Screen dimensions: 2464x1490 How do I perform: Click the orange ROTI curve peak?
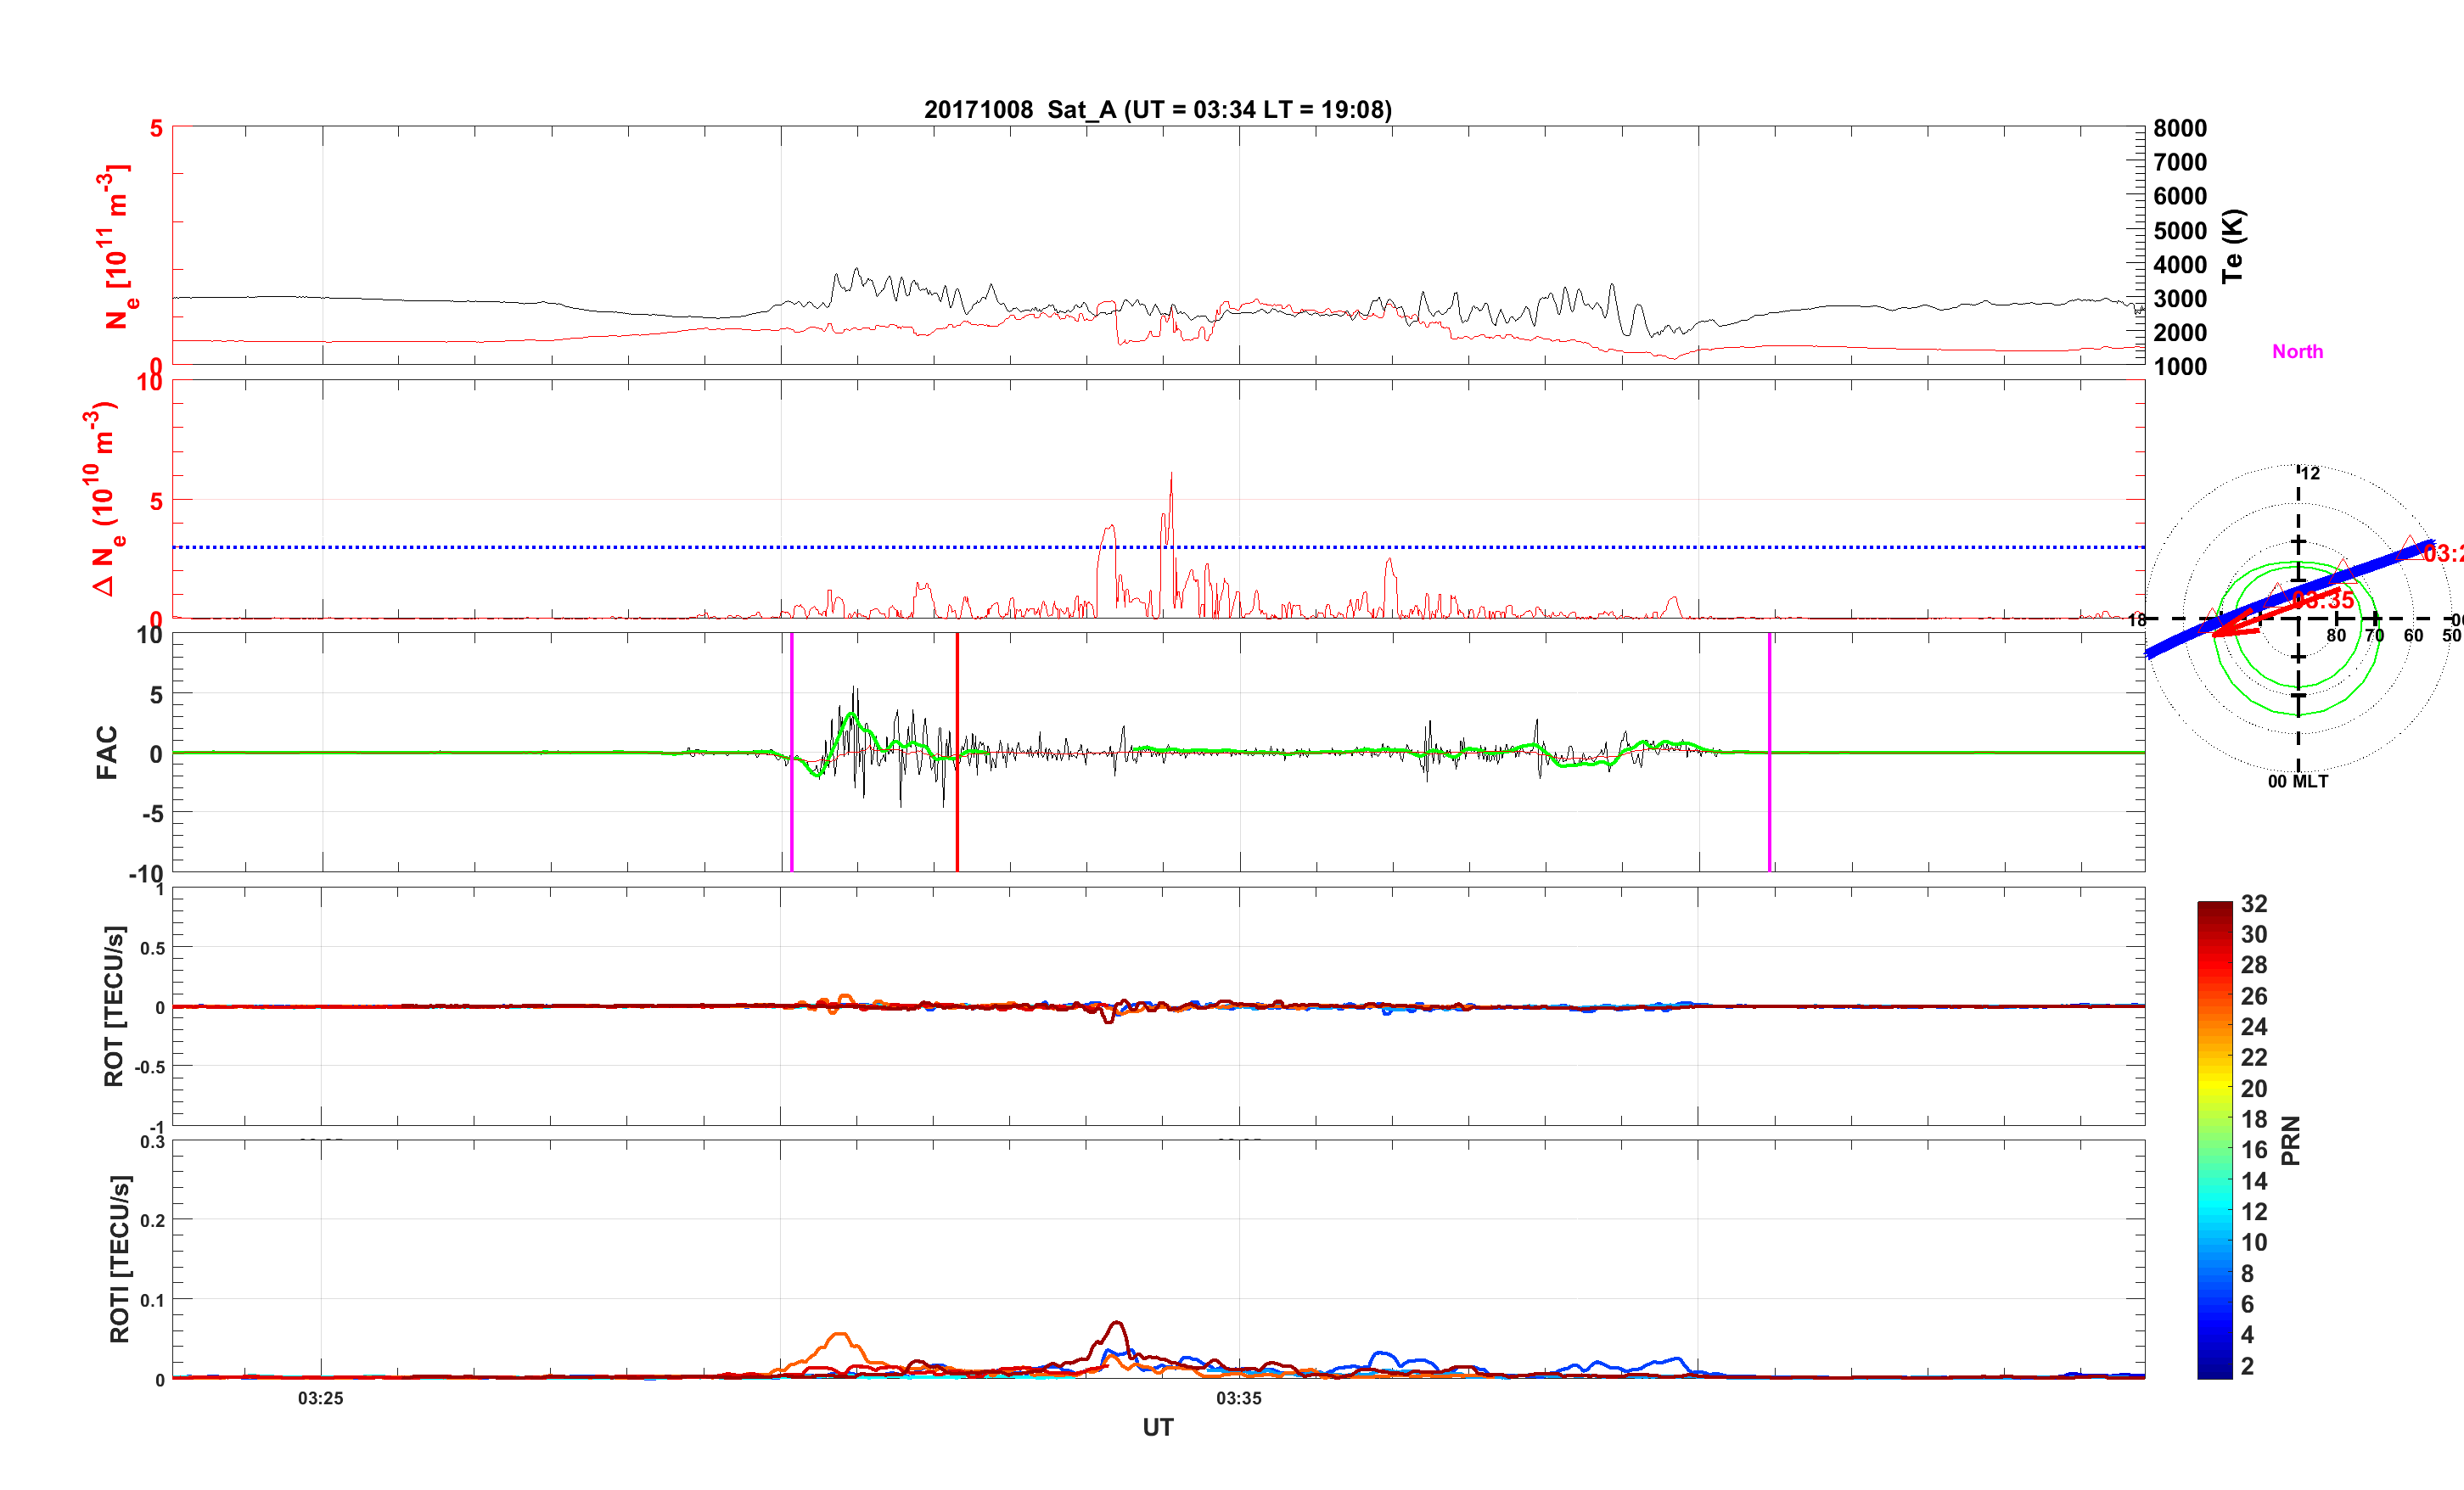coord(840,1334)
